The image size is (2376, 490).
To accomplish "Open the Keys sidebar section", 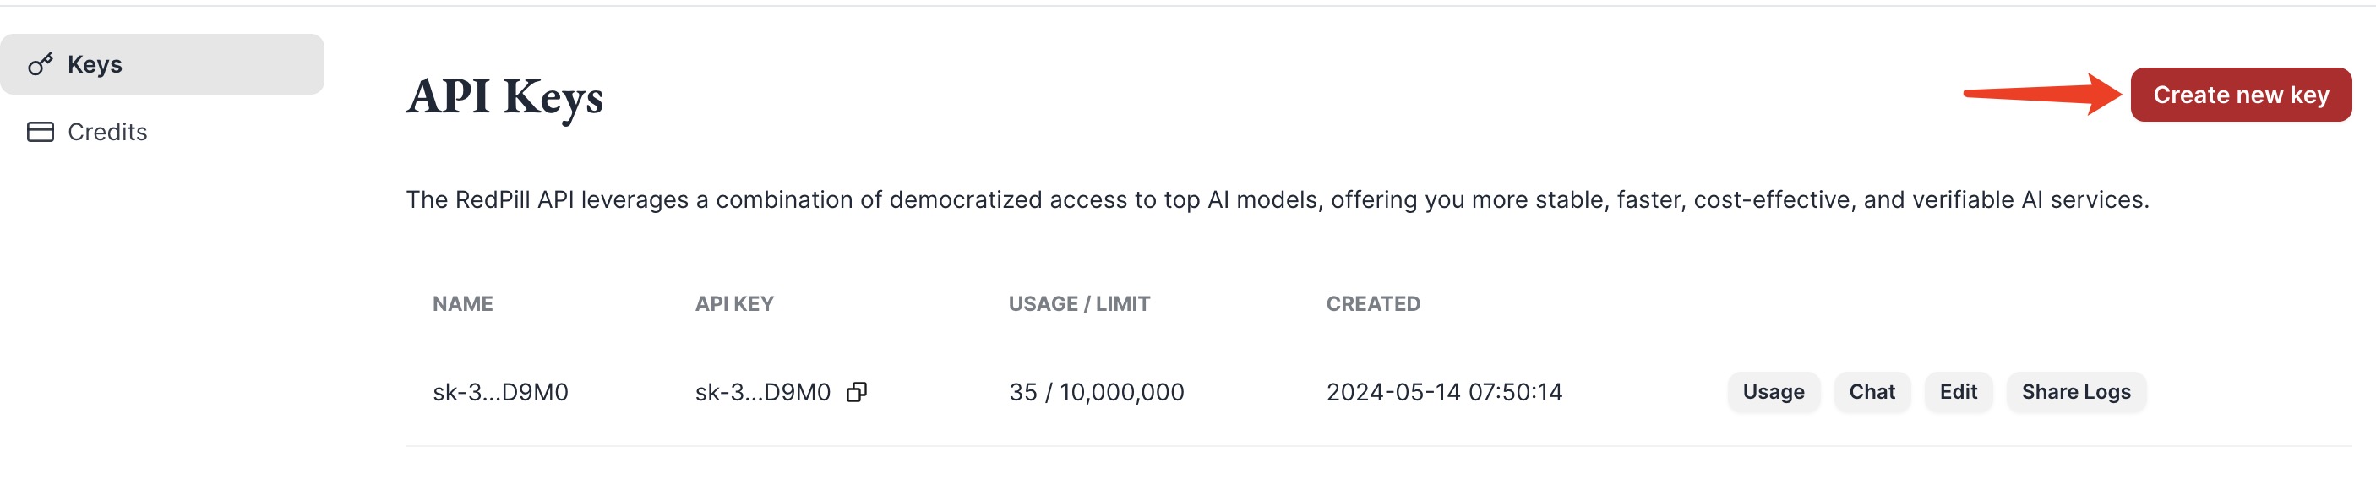I will pos(162,64).
